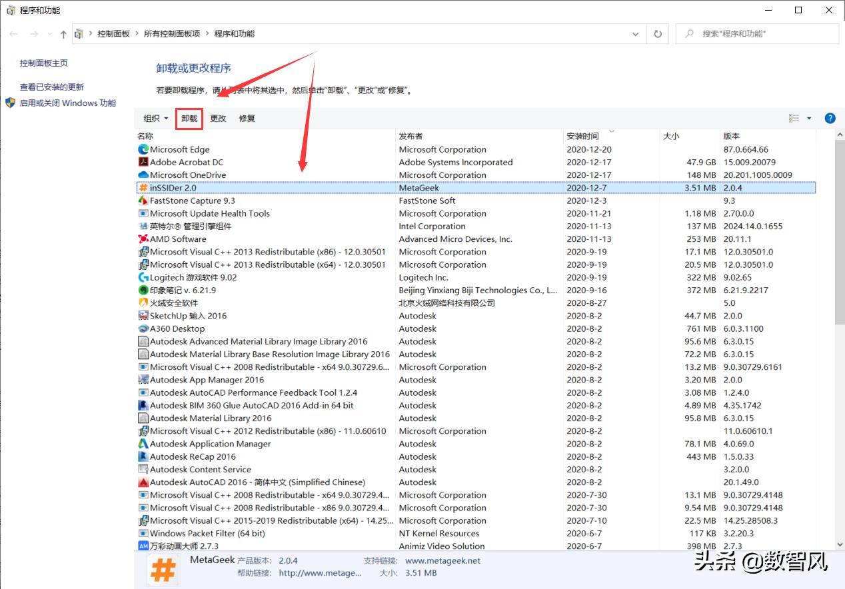Open www.metageek.net support link
Image resolution: width=845 pixels, height=589 pixels.
(x=442, y=560)
